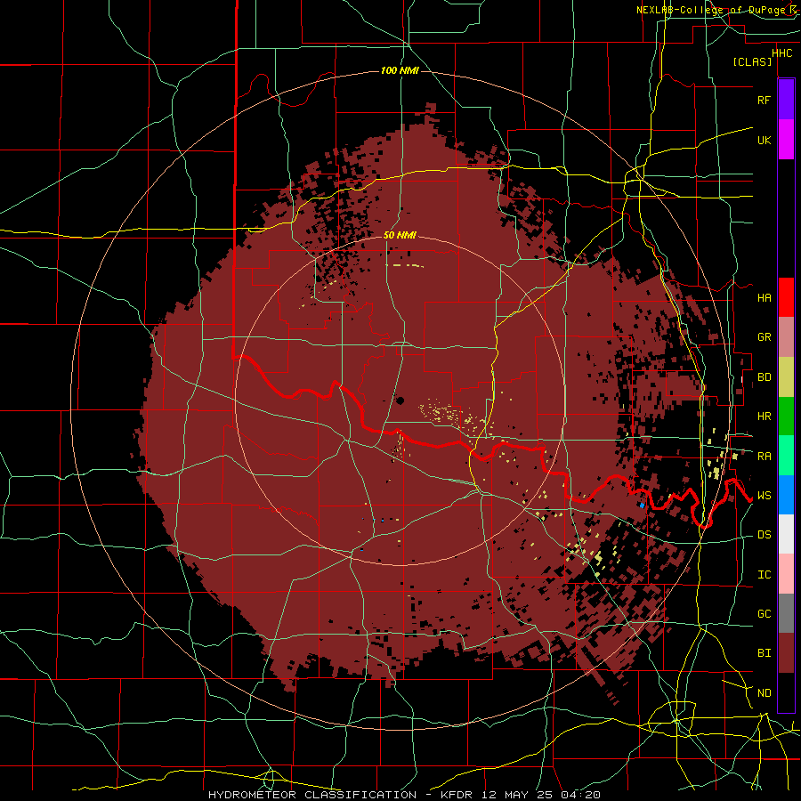Click the RF legend label

[x=764, y=100]
